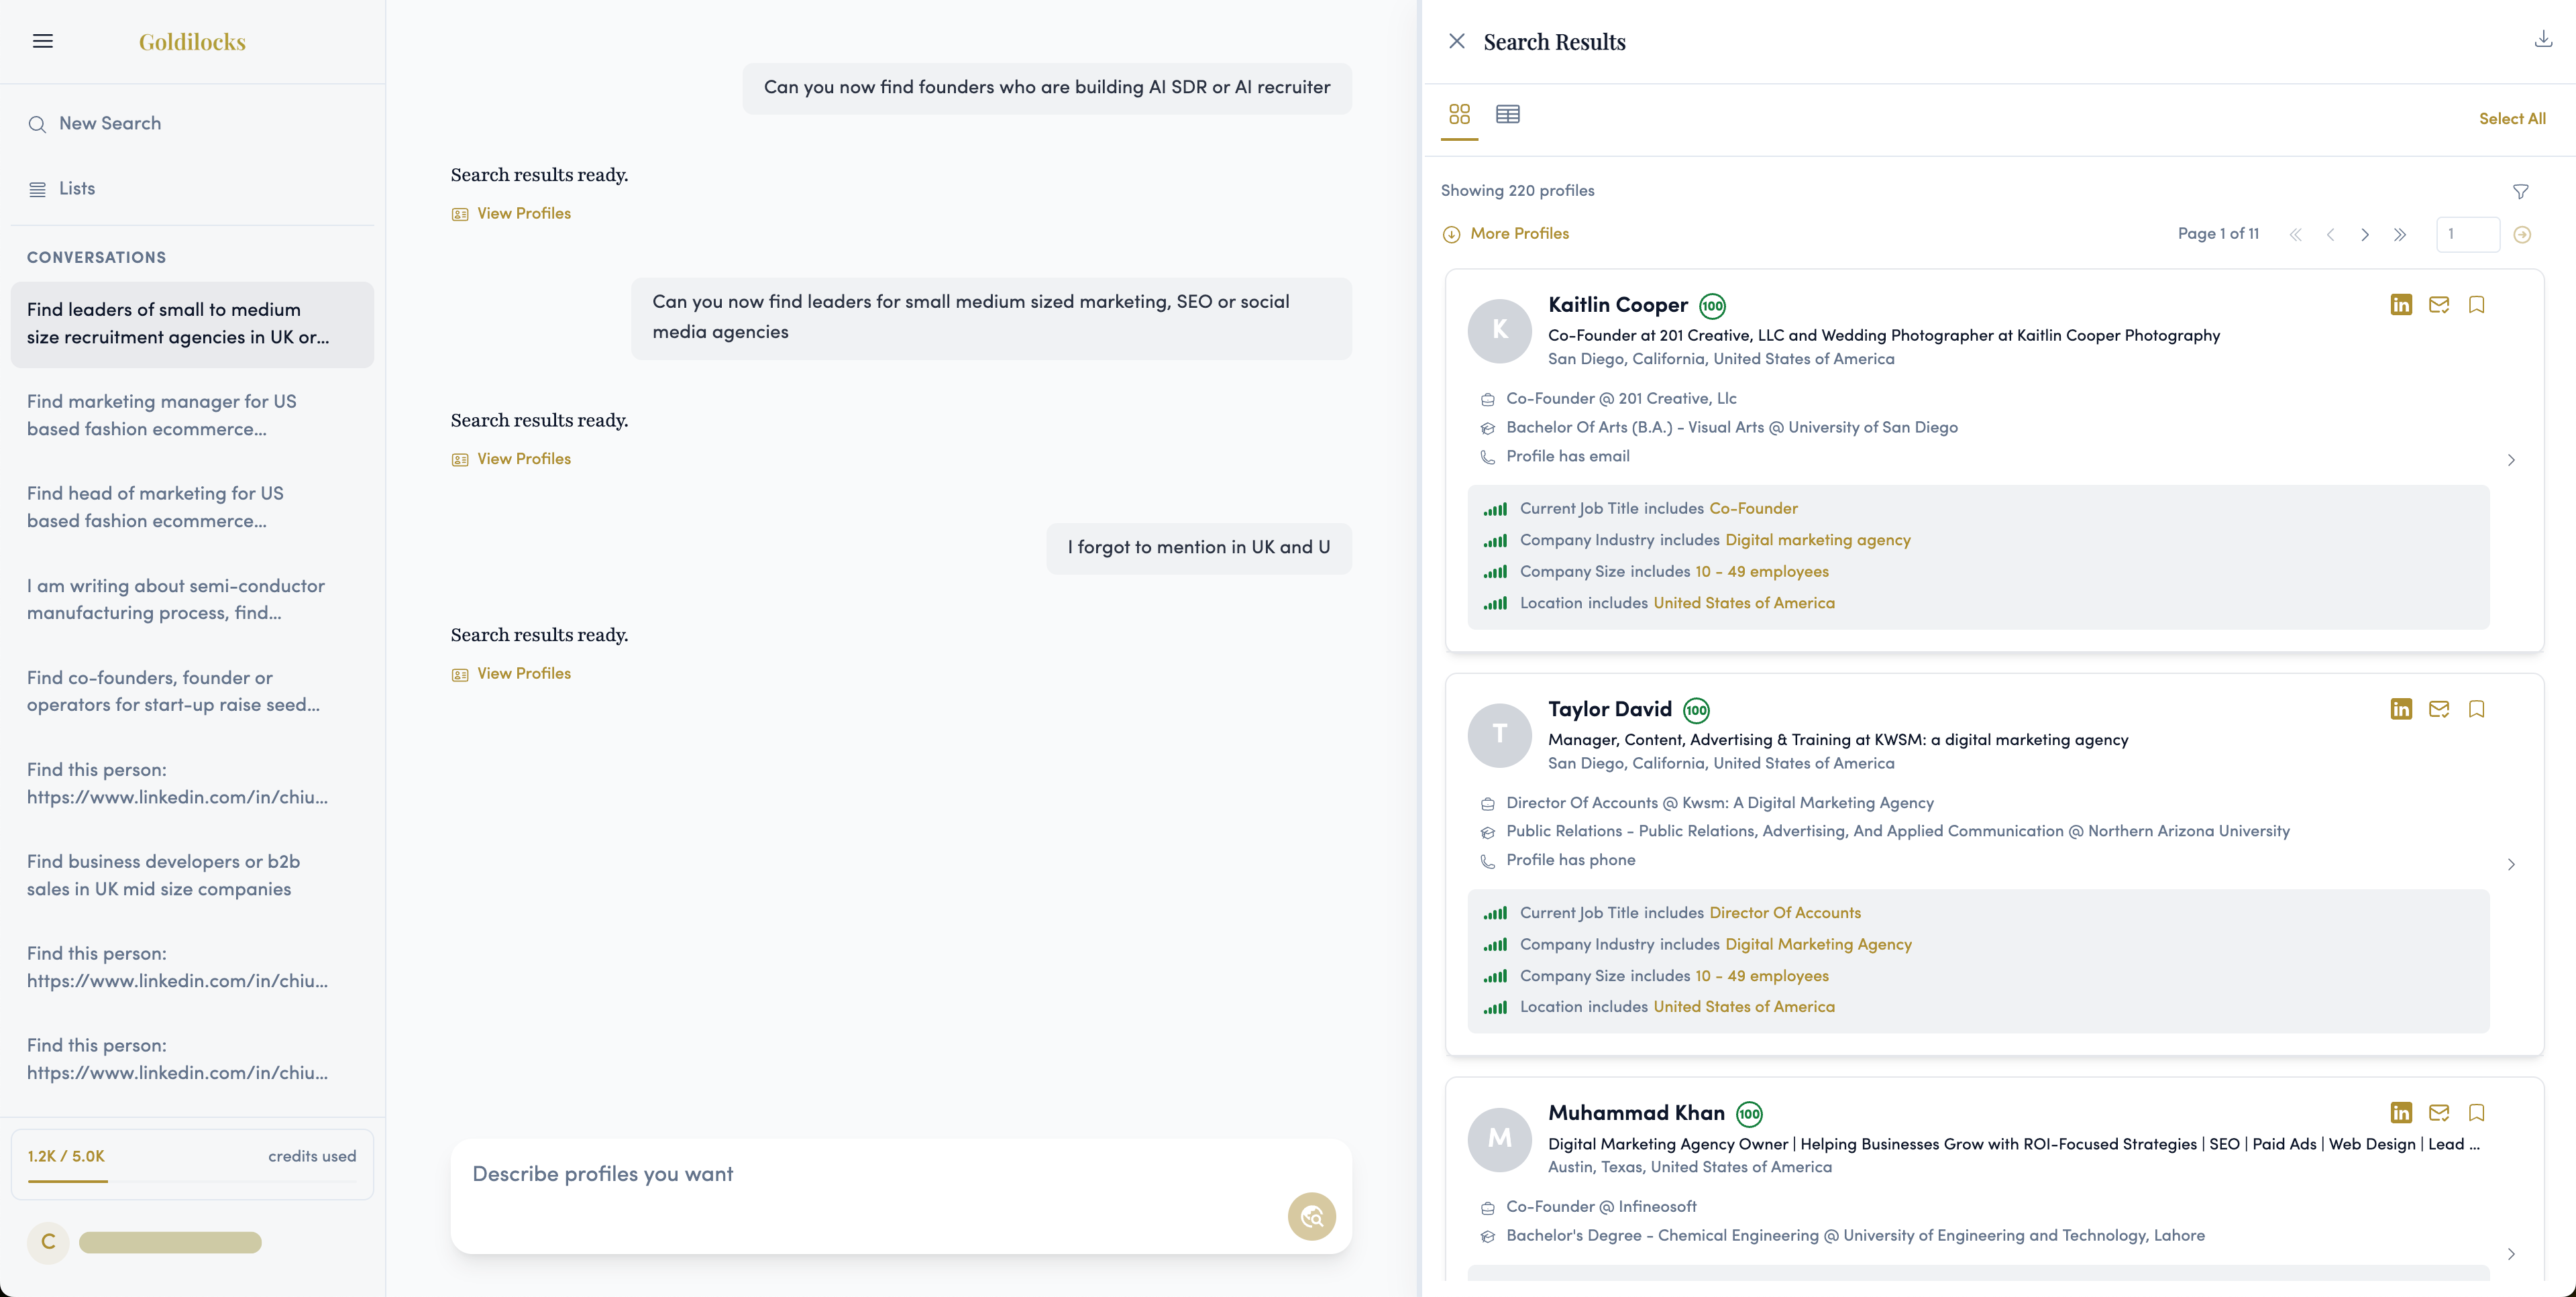The height and width of the screenshot is (1297, 2576).
Task: Expand Kaitlin Cooper's profile details chevron
Action: 2511,461
